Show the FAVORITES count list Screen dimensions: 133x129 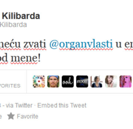click(10, 86)
